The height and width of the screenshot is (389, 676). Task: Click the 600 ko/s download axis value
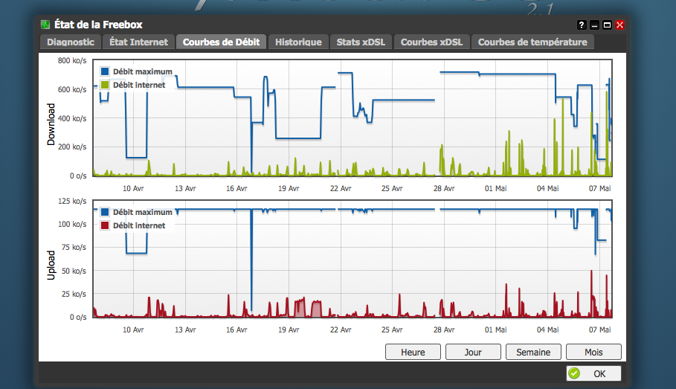click(x=72, y=90)
